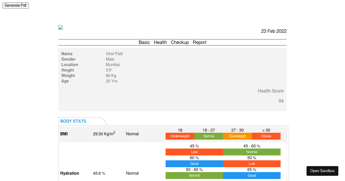The height and width of the screenshot is (181, 345).
Task: Click the broken logo image in the report header
Action: pos(61,28)
